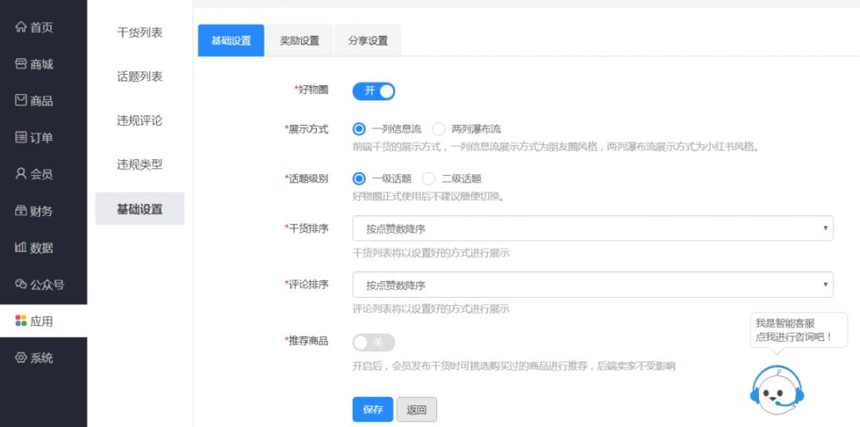This screenshot has width=860, height=427.
Task: Open the 数据 bar chart icon
Action: [21, 248]
